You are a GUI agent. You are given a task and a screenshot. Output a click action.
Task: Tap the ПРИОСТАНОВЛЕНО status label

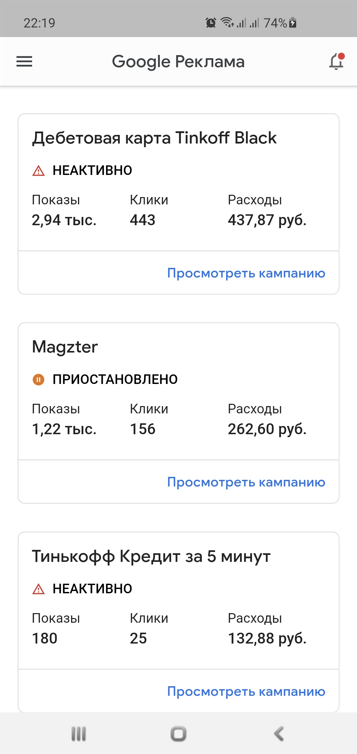click(x=115, y=379)
